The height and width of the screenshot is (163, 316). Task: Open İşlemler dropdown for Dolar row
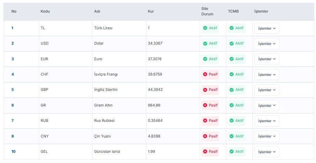click(x=267, y=44)
